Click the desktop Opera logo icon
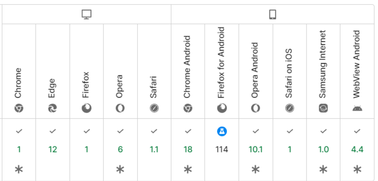 [x=120, y=109]
